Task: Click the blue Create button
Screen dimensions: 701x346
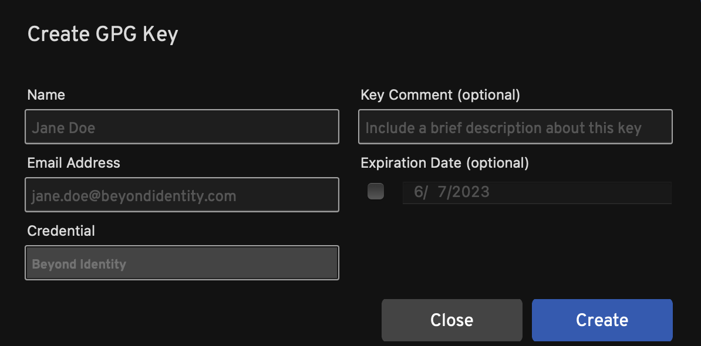Action: 602,320
